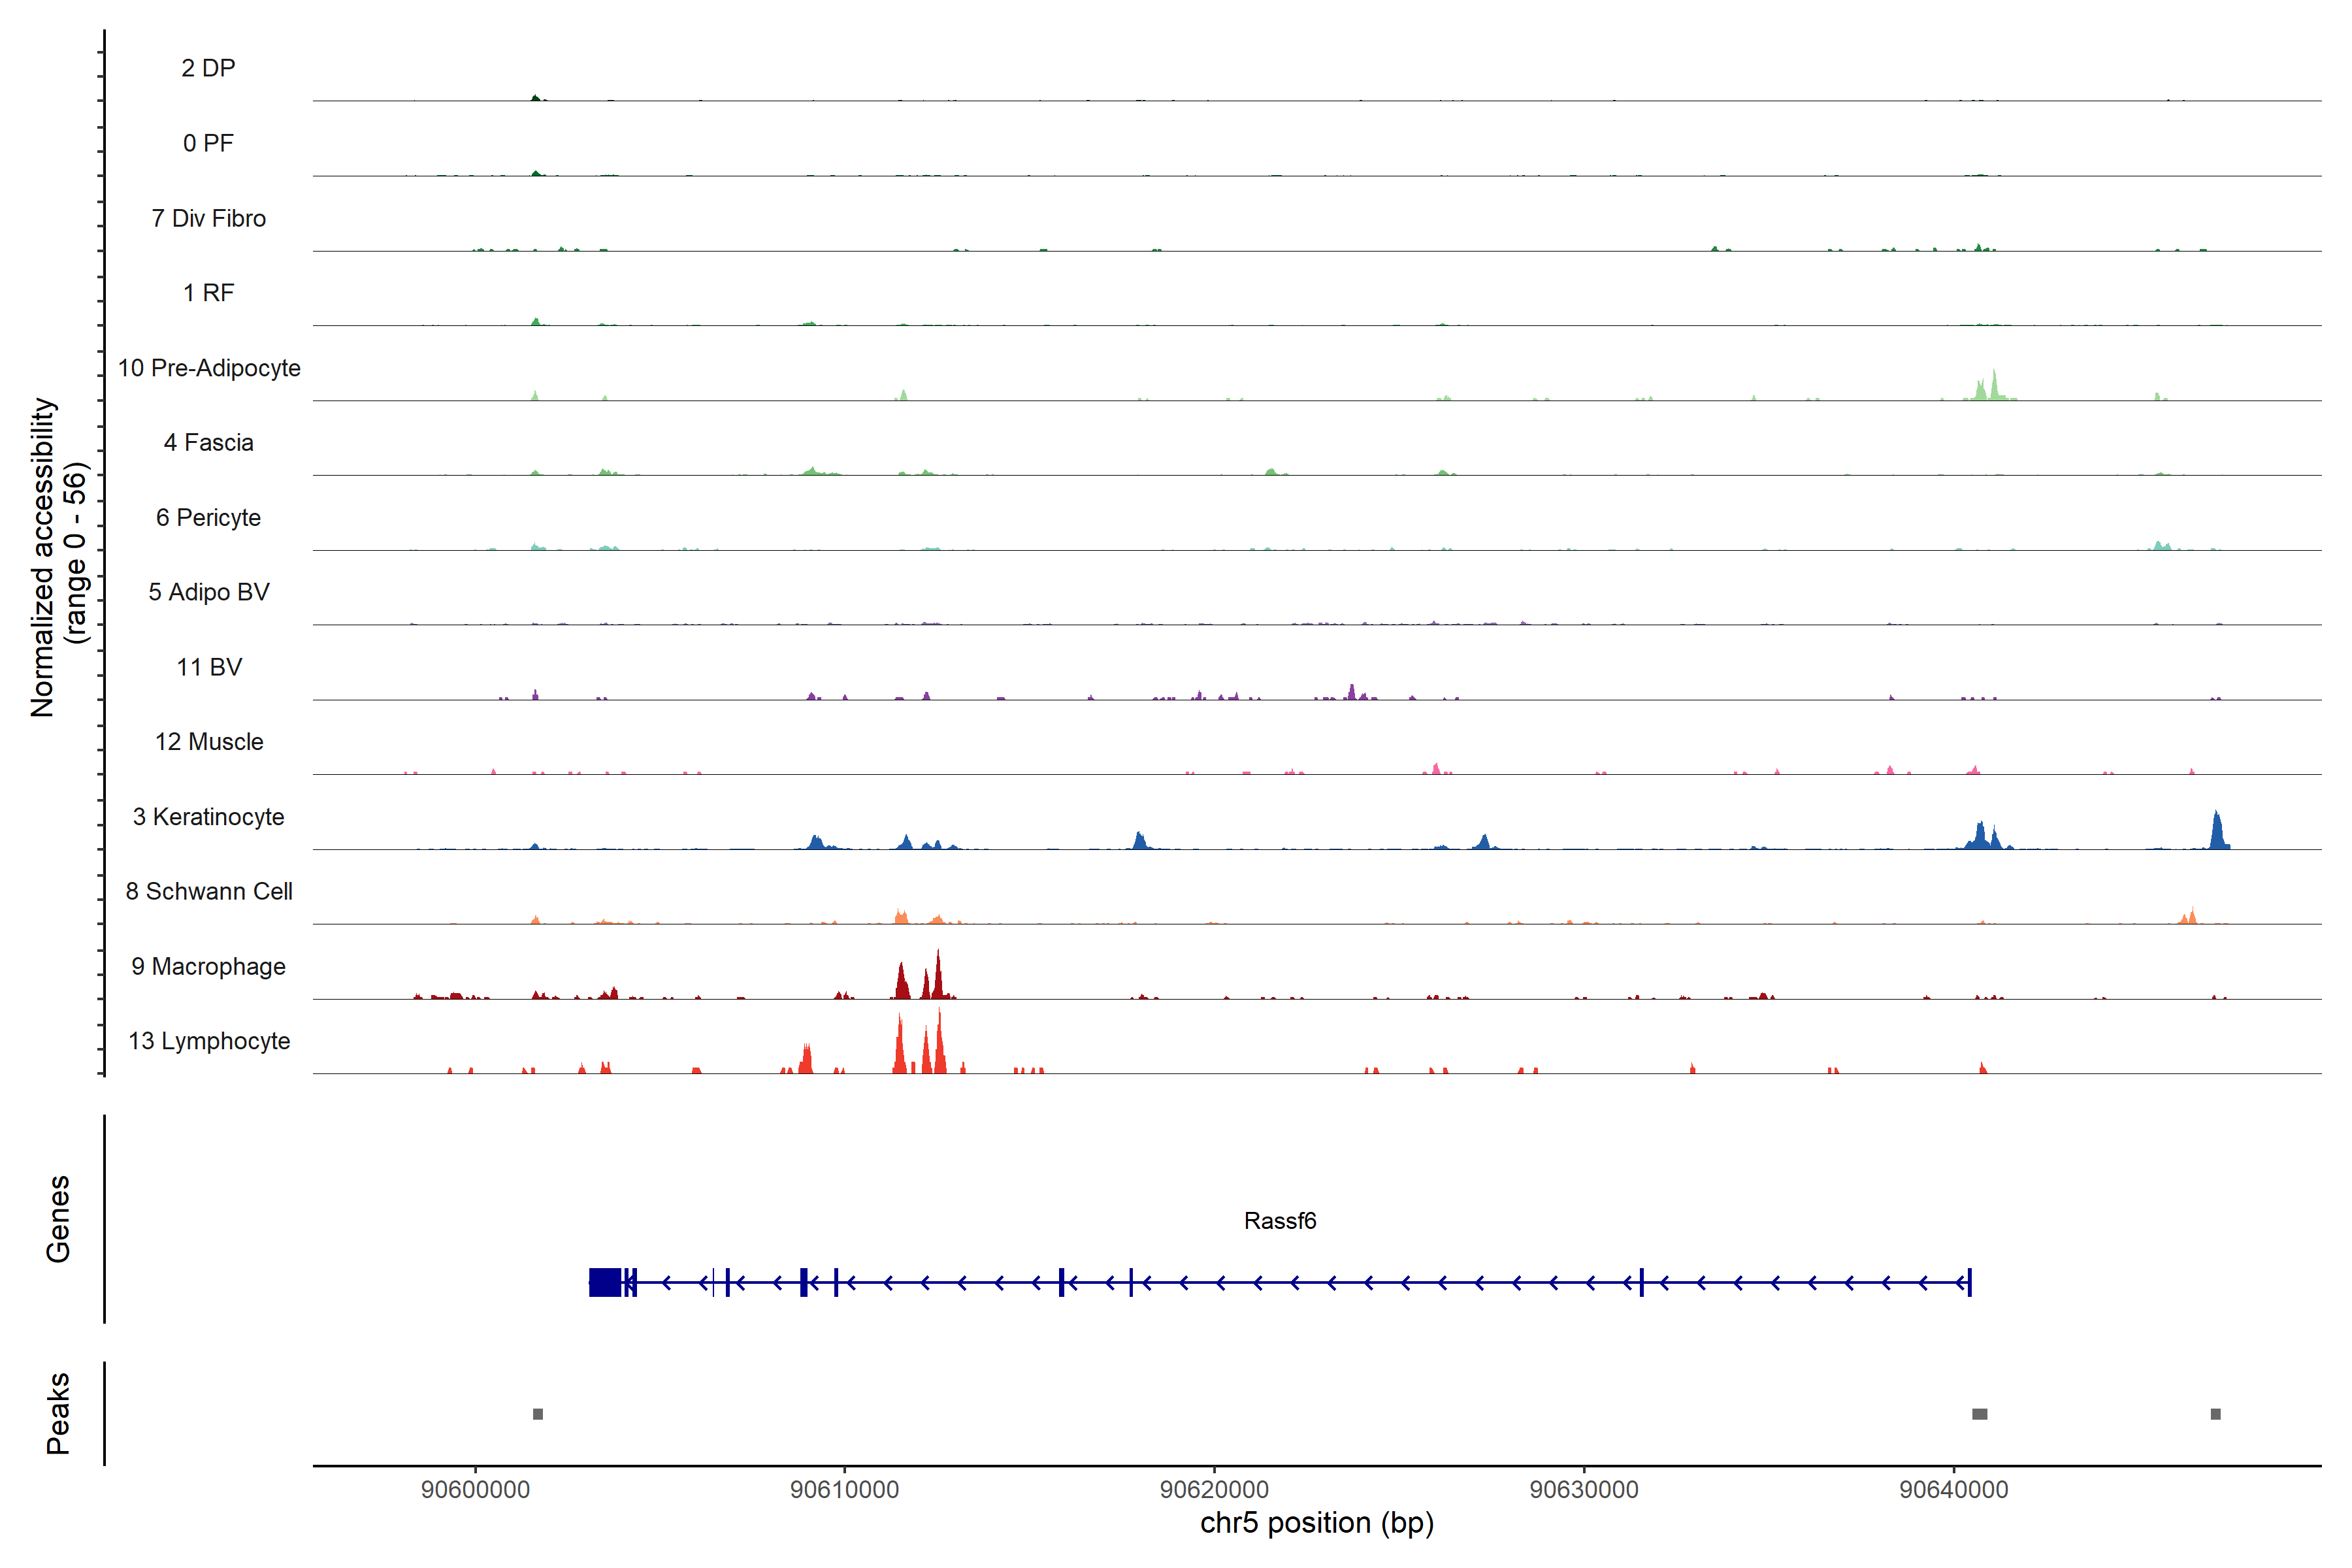Click the leftmost gray peak marker
Image resolution: width=2352 pixels, height=1568 pixels.
point(538,1414)
